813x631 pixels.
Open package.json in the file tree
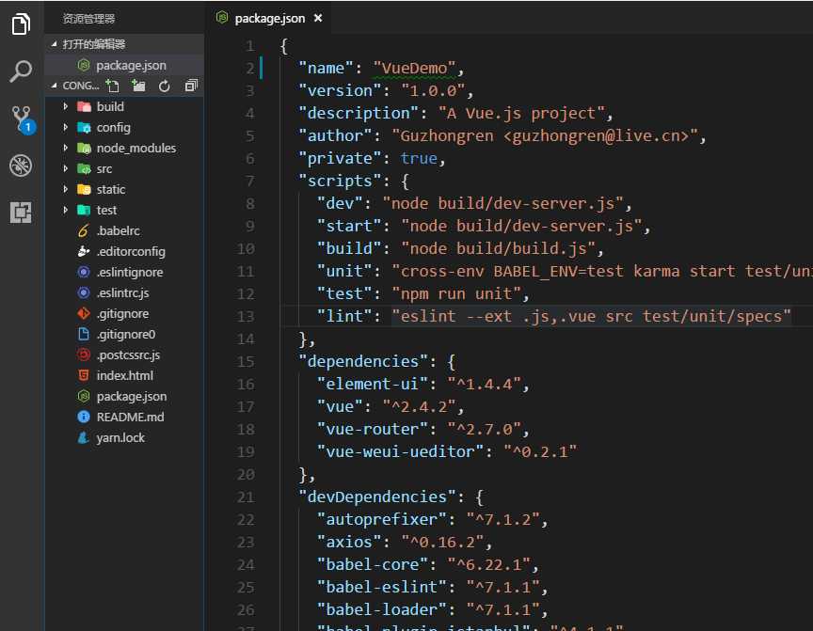132,396
